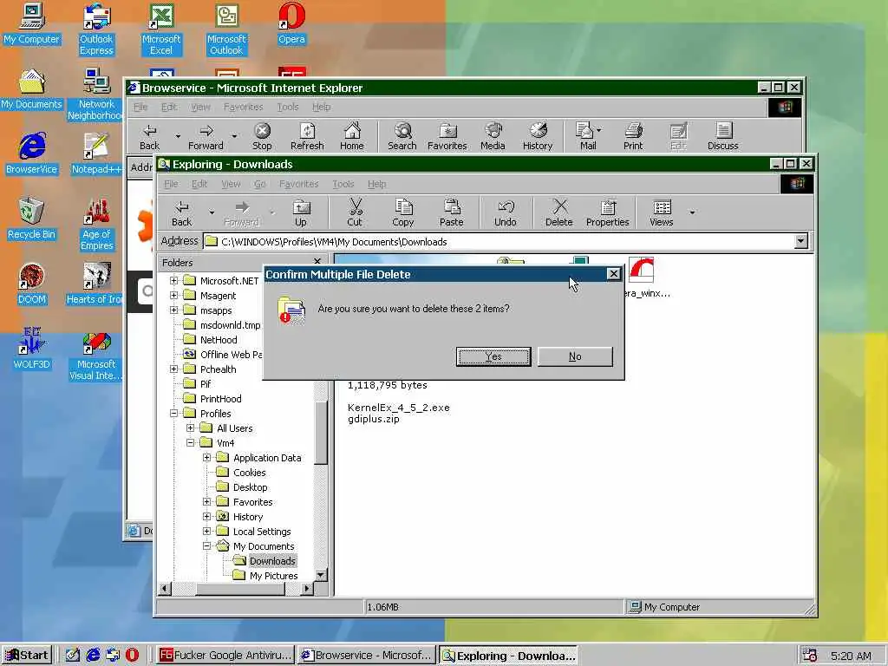Open the Tools menu in Exploring window
Screen dimensions: 888x666
point(343,184)
